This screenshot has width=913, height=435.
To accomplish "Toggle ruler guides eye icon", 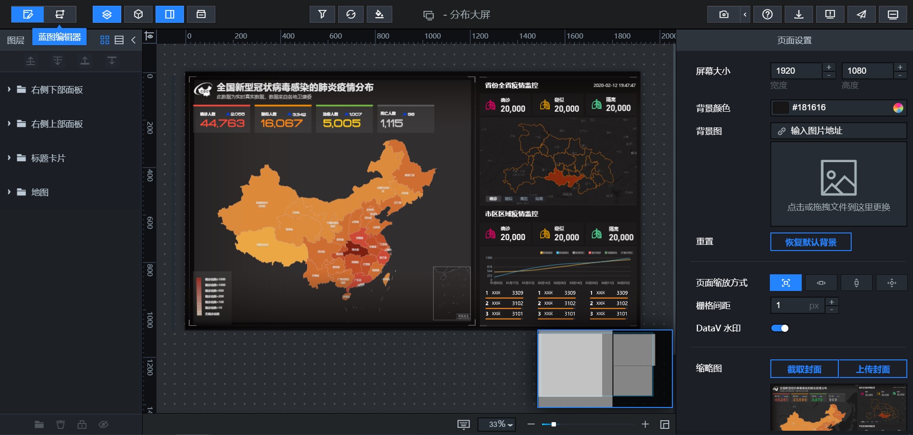I will coord(149,36).
